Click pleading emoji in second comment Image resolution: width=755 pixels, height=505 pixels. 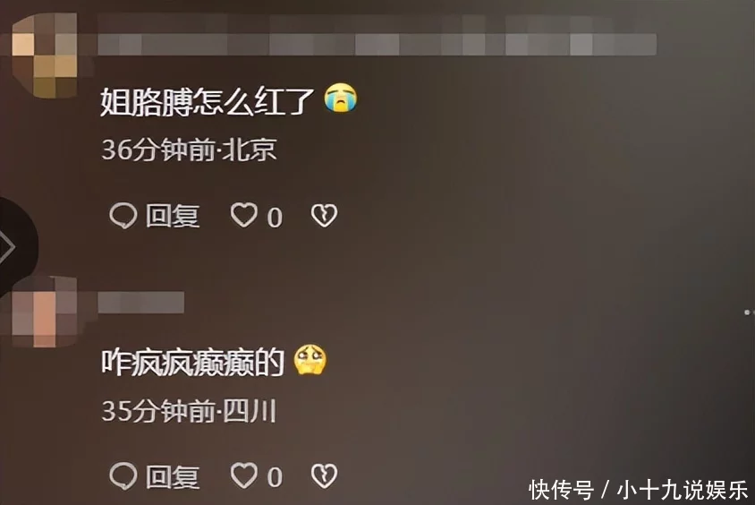click(x=310, y=360)
